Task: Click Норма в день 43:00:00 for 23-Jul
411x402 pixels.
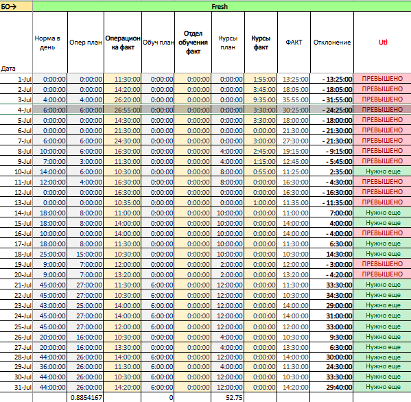Action: (x=50, y=305)
